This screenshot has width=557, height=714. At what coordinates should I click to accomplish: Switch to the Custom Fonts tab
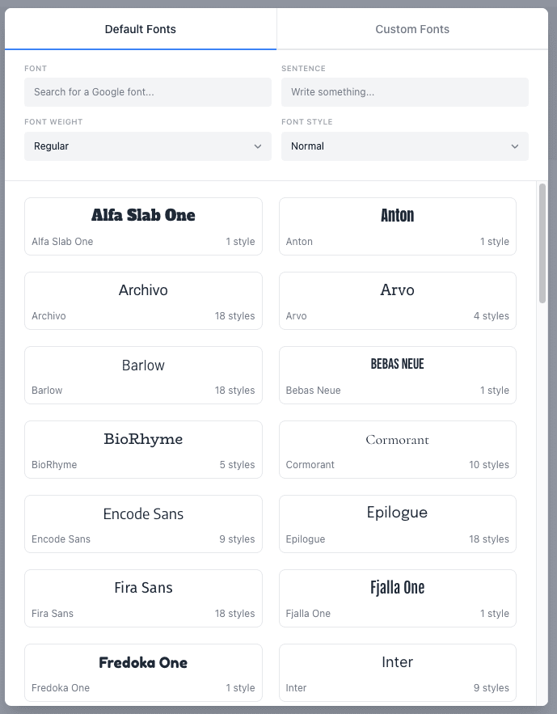click(x=412, y=29)
